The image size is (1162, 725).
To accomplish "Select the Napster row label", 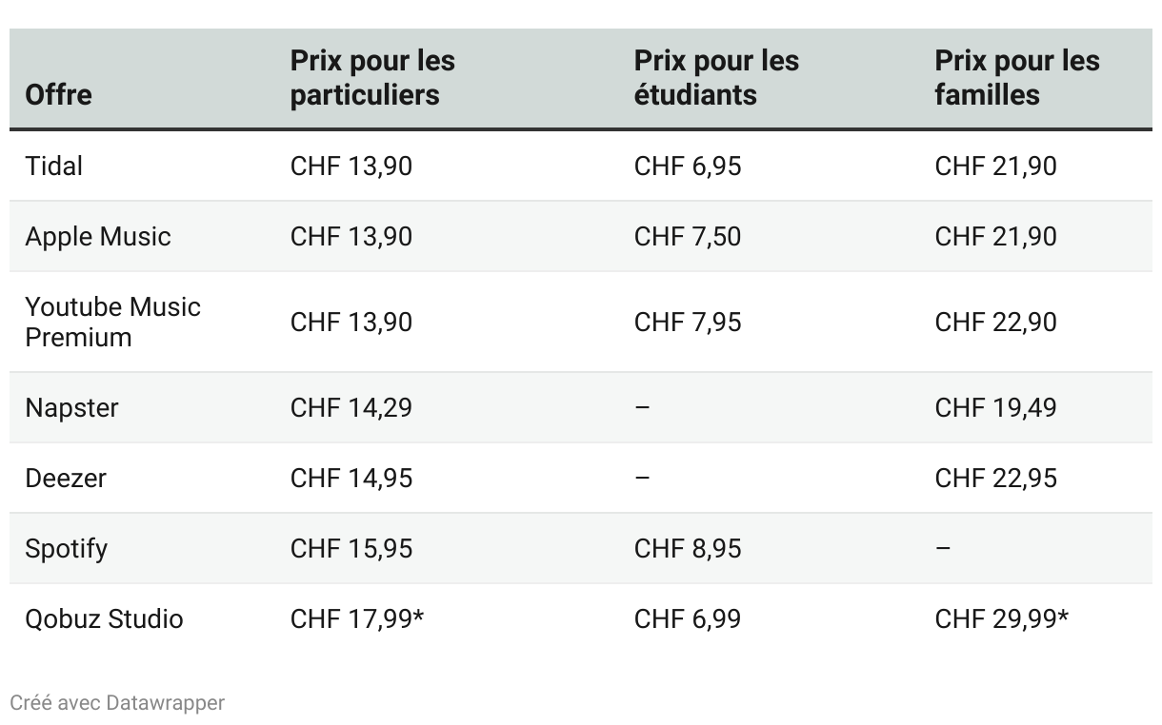I will click(72, 408).
